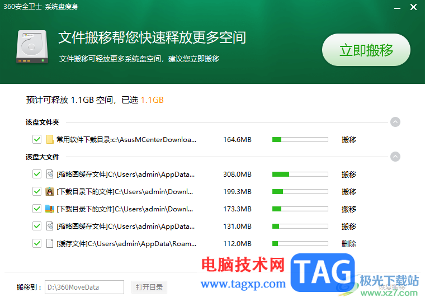Collapse the 该盘文件夹 section
The image size is (425, 302).
coord(395,122)
